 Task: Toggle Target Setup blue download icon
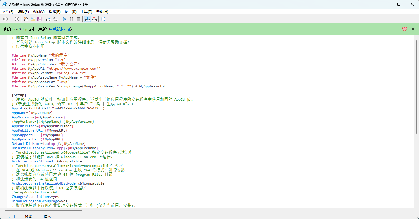[87, 19]
